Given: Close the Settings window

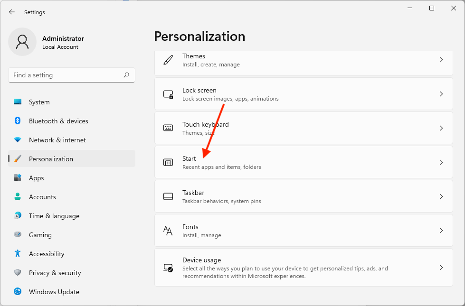Looking at the screenshot, I should coord(454,8).
